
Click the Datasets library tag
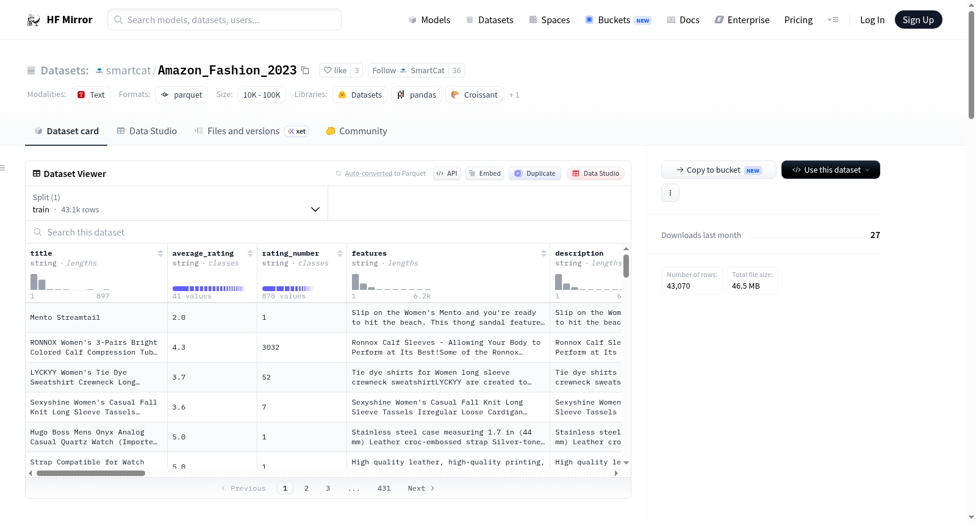point(360,95)
